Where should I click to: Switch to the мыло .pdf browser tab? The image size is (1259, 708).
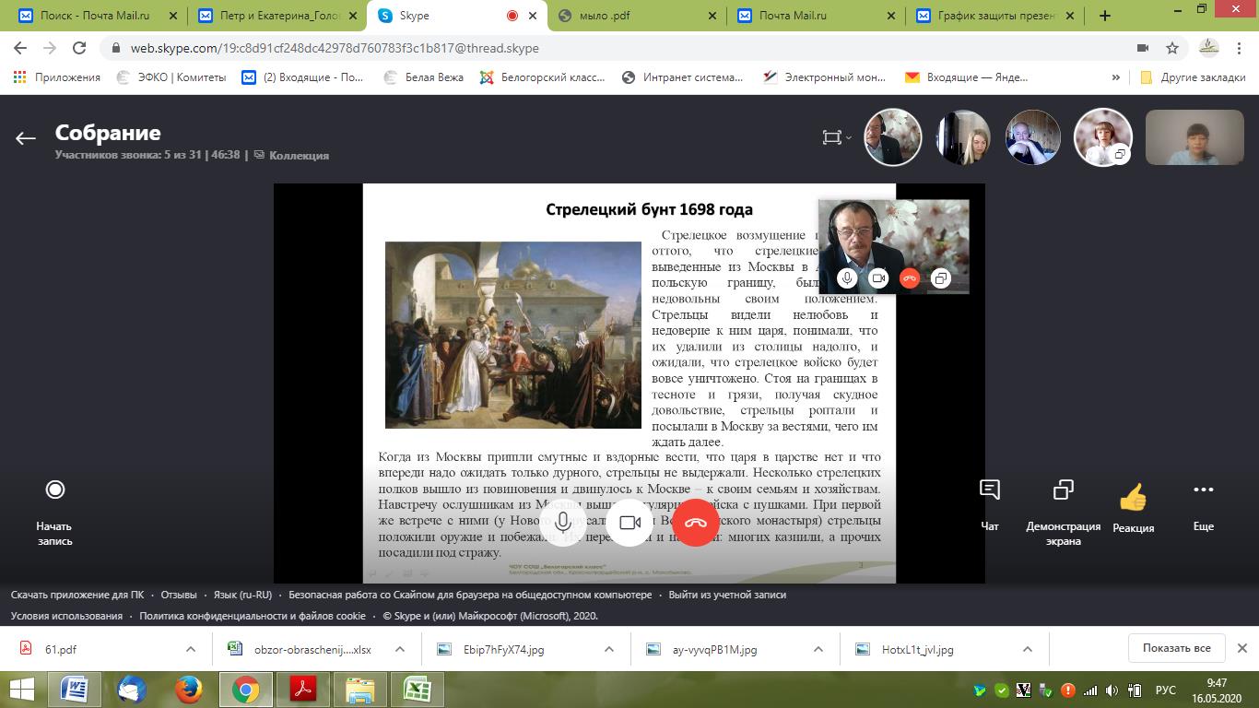point(636,16)
